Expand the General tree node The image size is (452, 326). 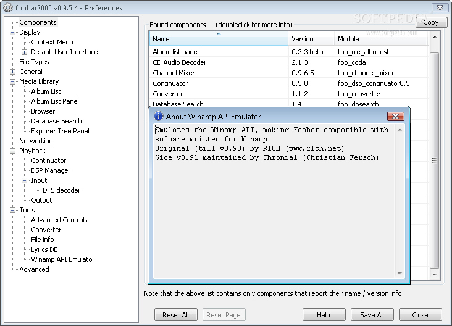tap(13, 72)
